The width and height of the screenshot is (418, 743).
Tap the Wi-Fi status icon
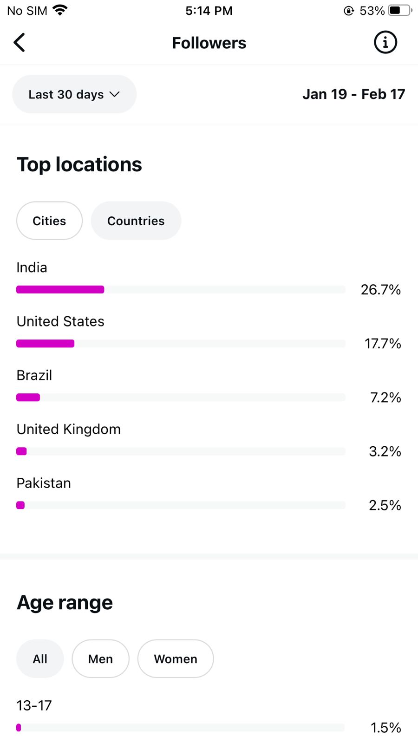60,10
